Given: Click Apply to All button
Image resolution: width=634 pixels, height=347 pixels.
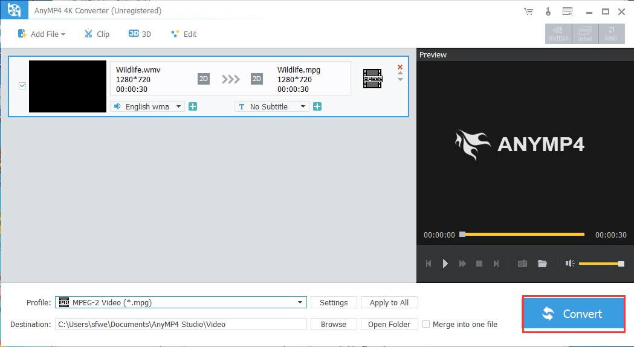Looking at the screenshot, I should click(389, 302).
